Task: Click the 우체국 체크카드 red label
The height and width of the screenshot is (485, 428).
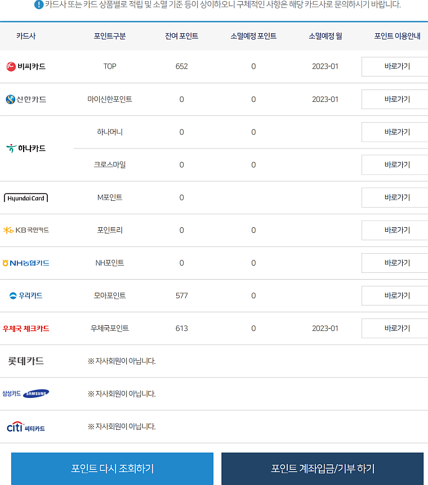Action: pos(26,329)
